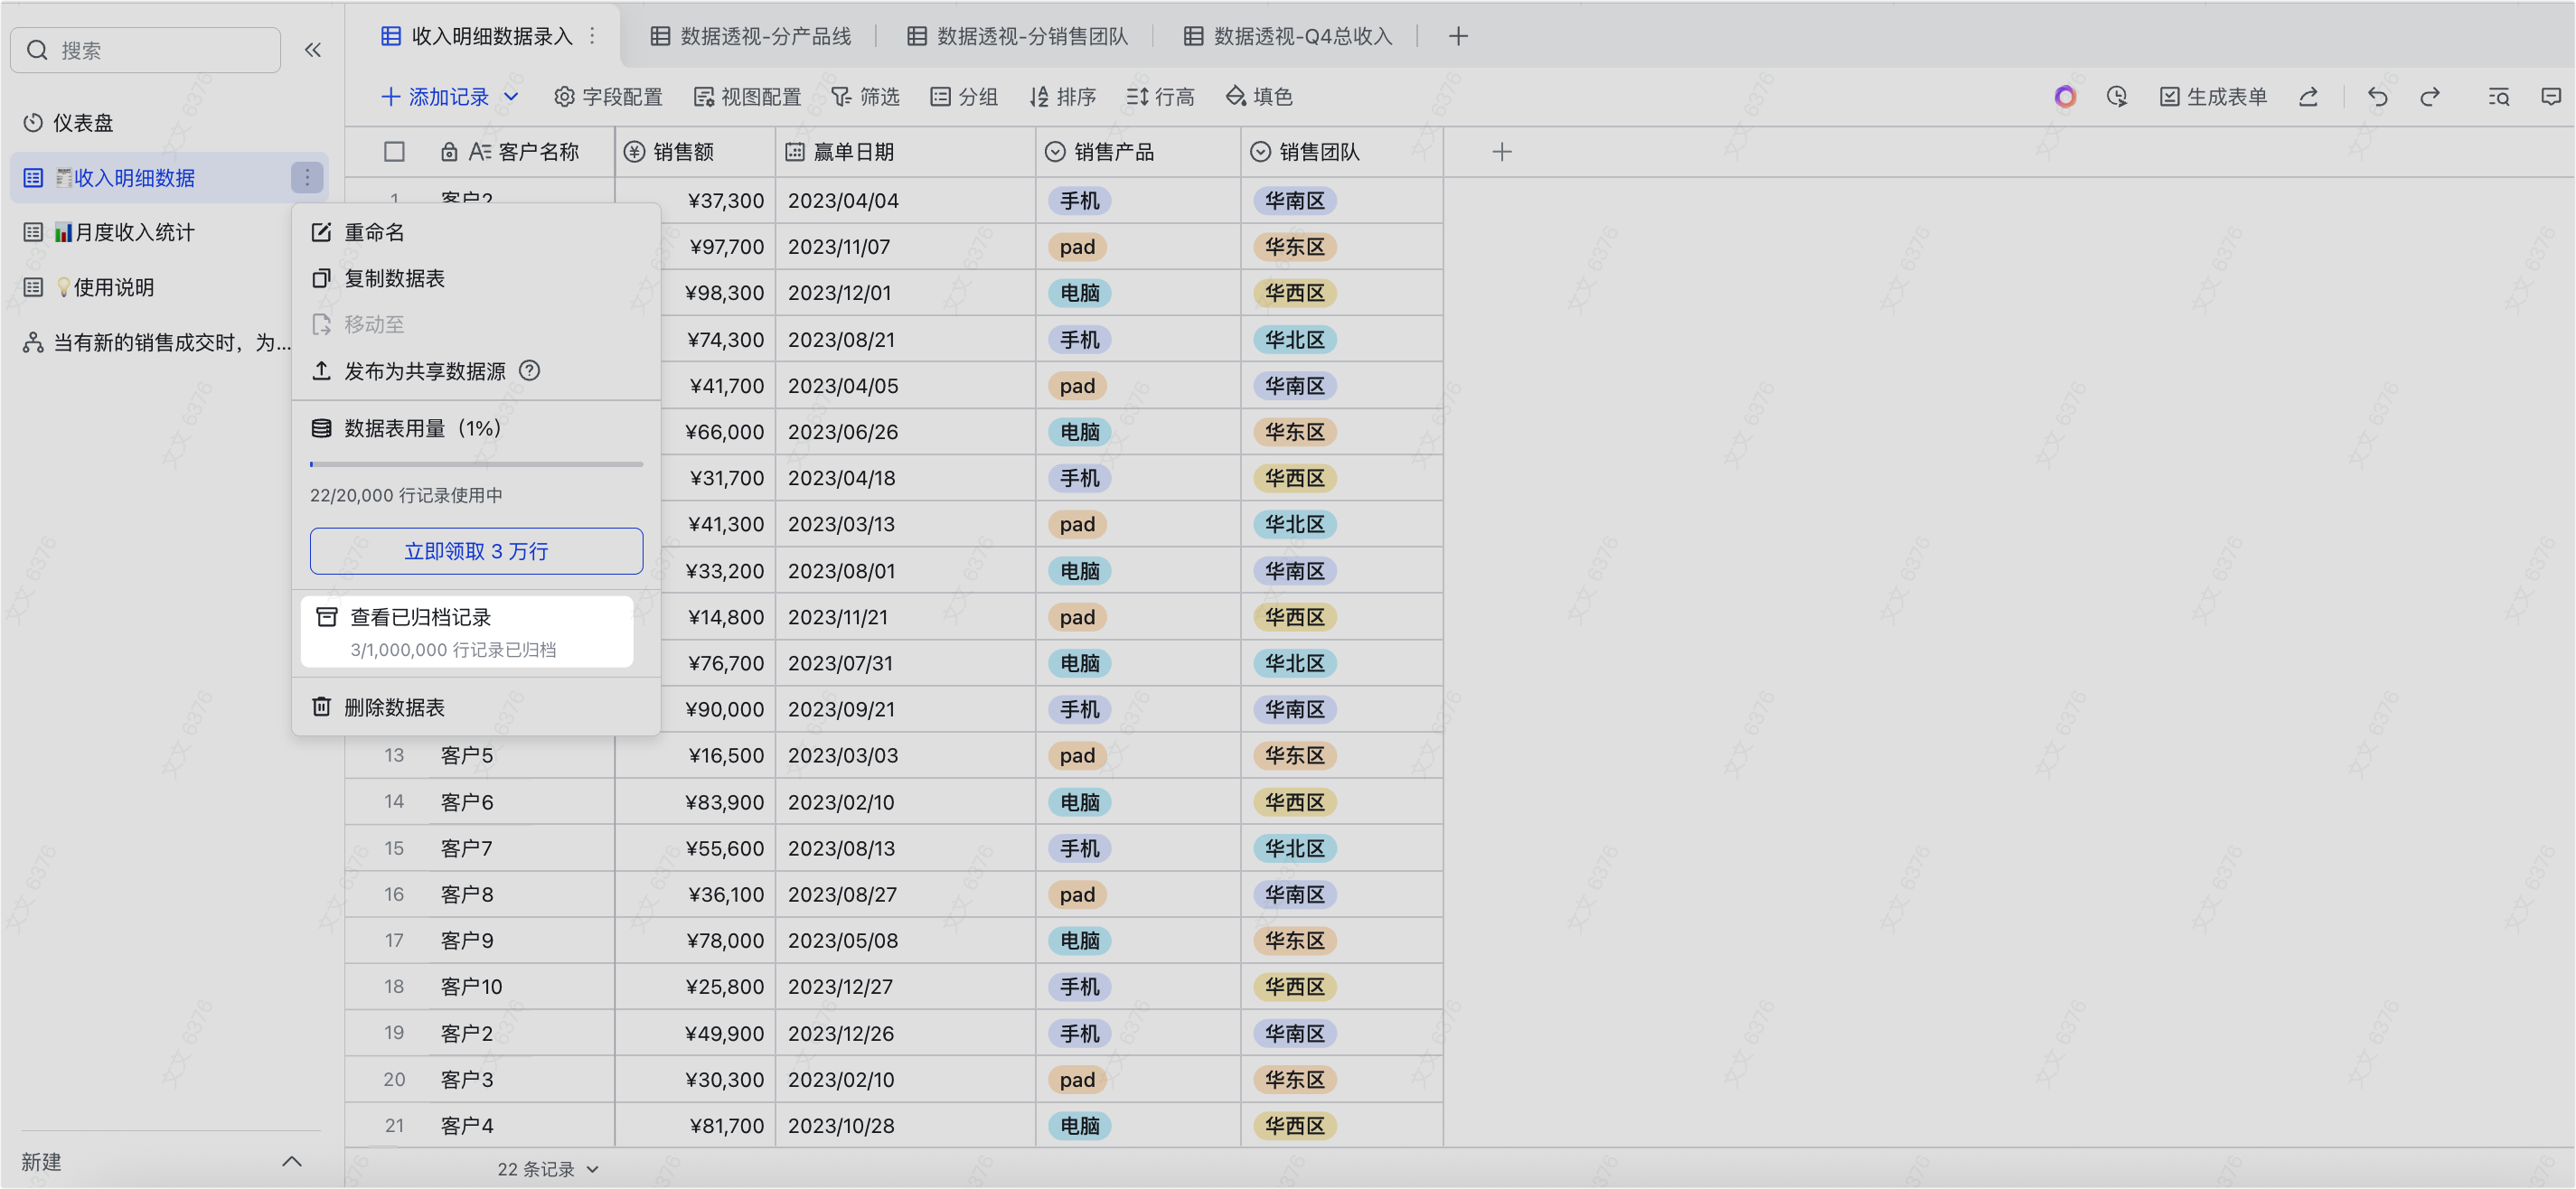Image resolution: width=2576 pixels, height=1189 pixels.
Task: Switch to 数据透视-分产品线 tab
Action: click(x=750, y=36)
